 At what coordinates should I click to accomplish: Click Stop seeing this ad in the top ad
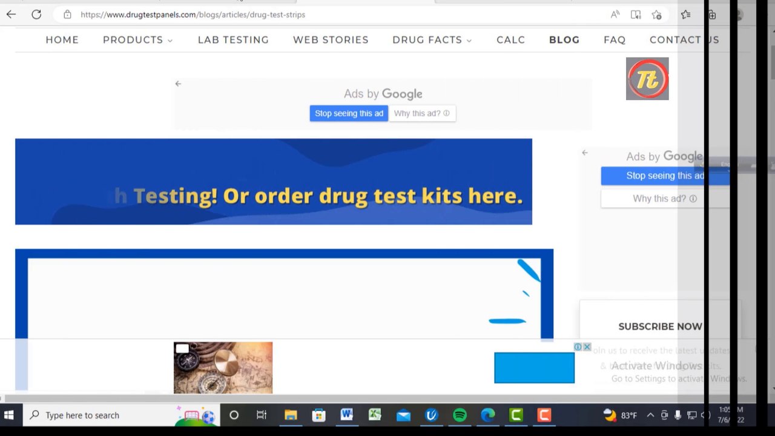coord(349,113)
